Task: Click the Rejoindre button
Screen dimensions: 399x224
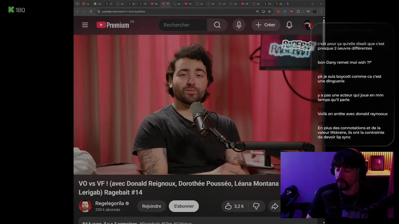Action: point(151,206)
